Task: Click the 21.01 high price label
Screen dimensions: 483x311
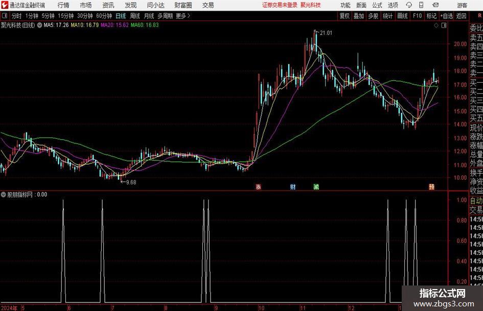Action: [326, 33]
